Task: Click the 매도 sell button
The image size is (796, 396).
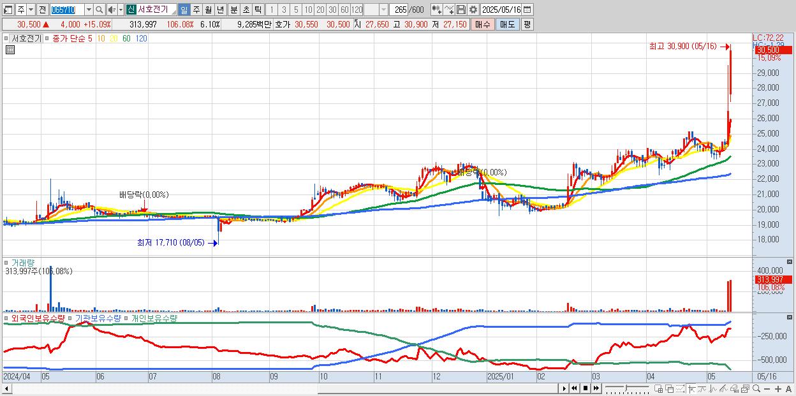Action: [508, 24]
